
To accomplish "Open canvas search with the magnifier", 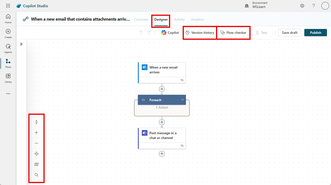I will [36, 175].
